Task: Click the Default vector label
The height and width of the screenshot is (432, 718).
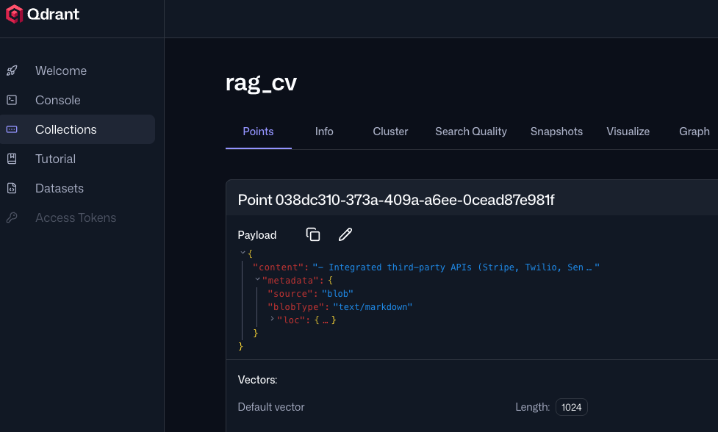Action: click(x=271, y=407)
